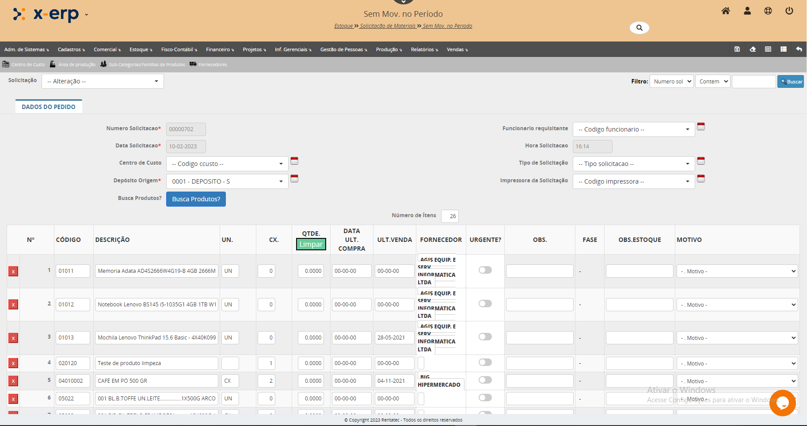Expand the Tipo de Solicitação dropdown
This screenshot has width=807, height=426.
click(x=633, y=164)
